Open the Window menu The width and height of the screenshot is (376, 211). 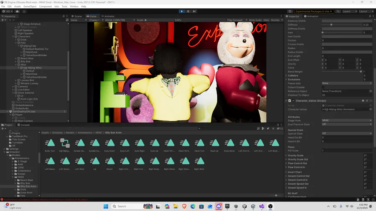[74, 6]
